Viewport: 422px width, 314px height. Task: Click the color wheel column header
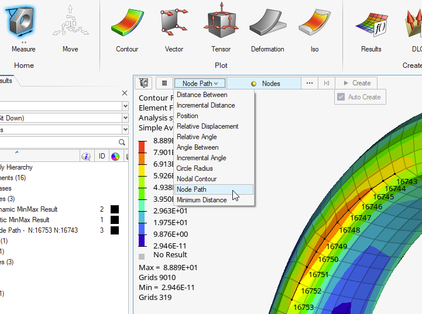pos(115,156)
